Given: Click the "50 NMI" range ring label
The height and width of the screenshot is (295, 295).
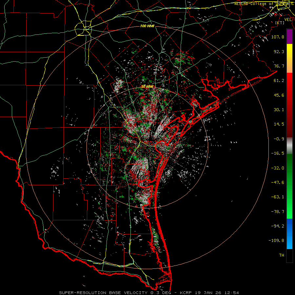Looking at the screenshot, I should coord(147,87).
